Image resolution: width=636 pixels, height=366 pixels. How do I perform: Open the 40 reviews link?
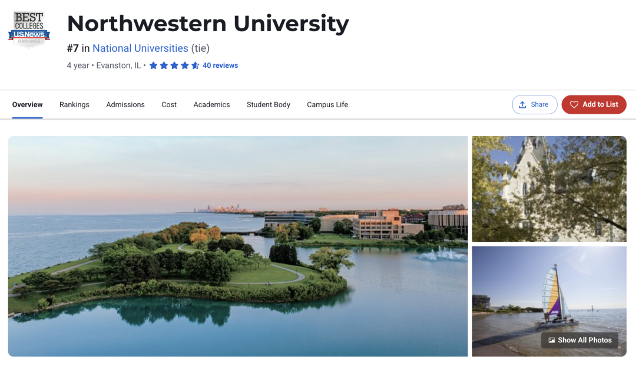coord(220,65)
